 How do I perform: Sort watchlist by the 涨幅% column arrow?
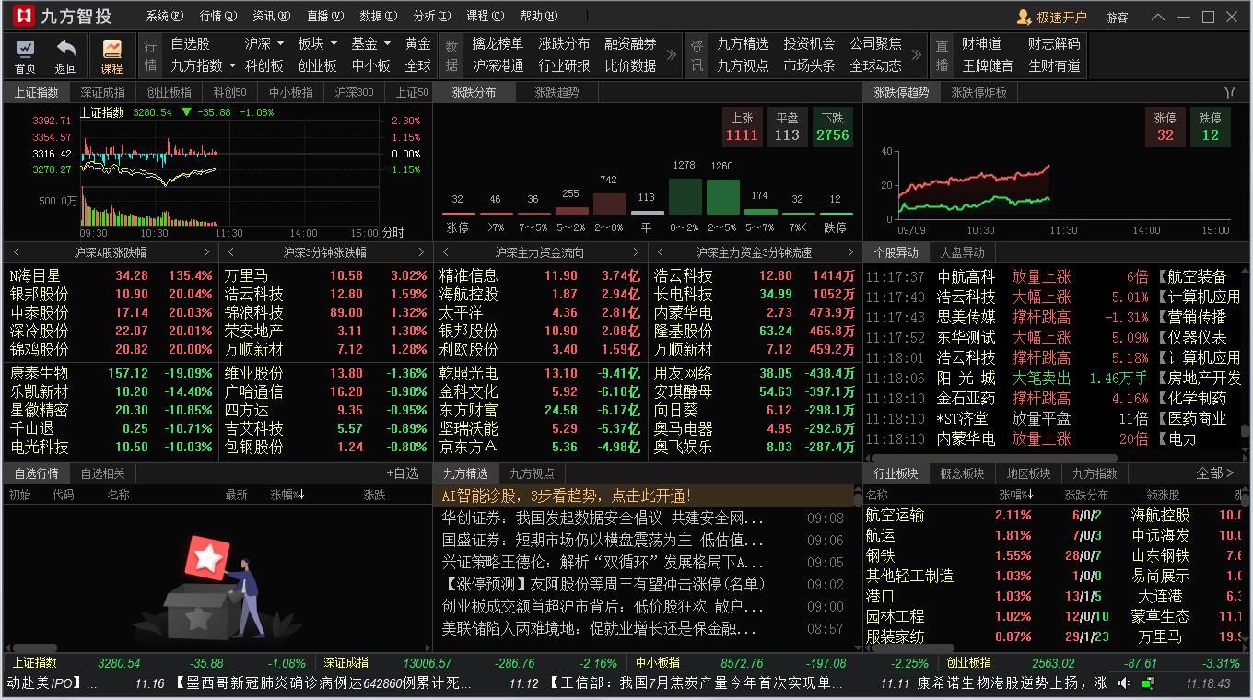(300, 496)
